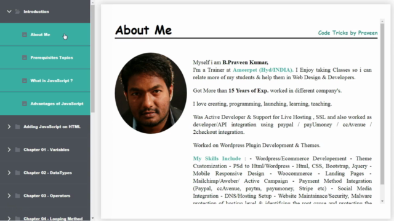Click the Chapter 02 - DataTypes folder icon
The width and height of the screenshot is (394, 221).
point(18,173)
